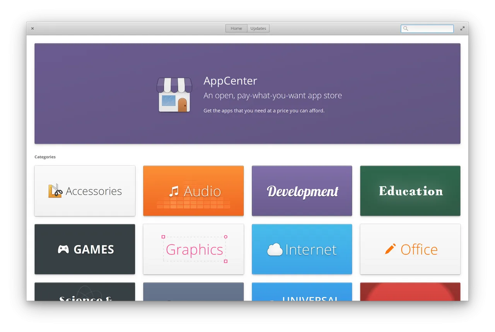Click the music note icon on Audio
This screenshot has width=495, height=332.
pos(174,191)
